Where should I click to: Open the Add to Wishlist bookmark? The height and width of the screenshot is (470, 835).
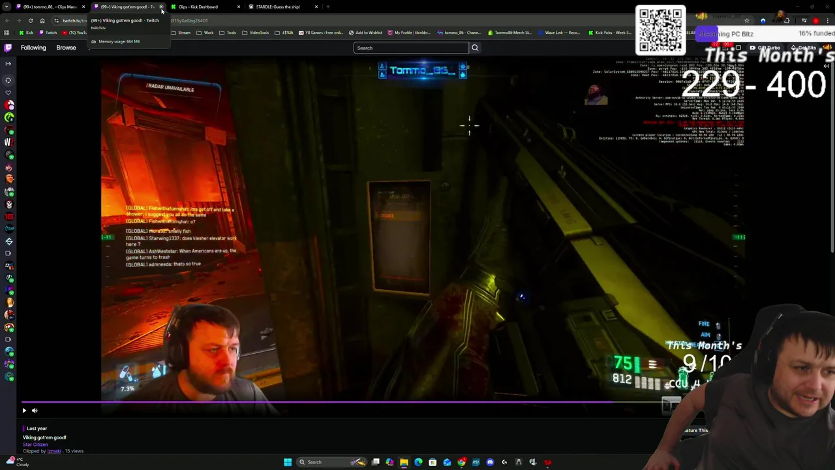click(x=365, y=33)
